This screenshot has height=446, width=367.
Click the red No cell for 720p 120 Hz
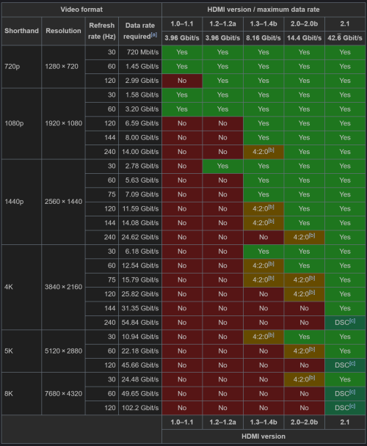pos(182,81)
